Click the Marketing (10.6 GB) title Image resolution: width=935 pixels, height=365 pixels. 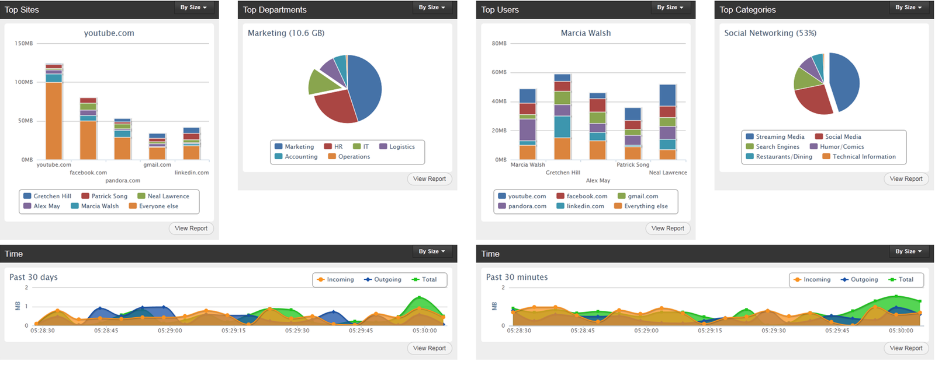[286, 33]
